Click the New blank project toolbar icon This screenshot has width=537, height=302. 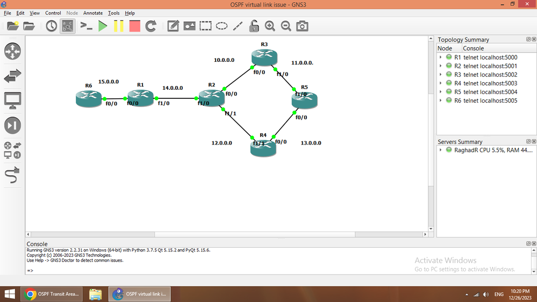pyautogui.click(x=13, y=26)
